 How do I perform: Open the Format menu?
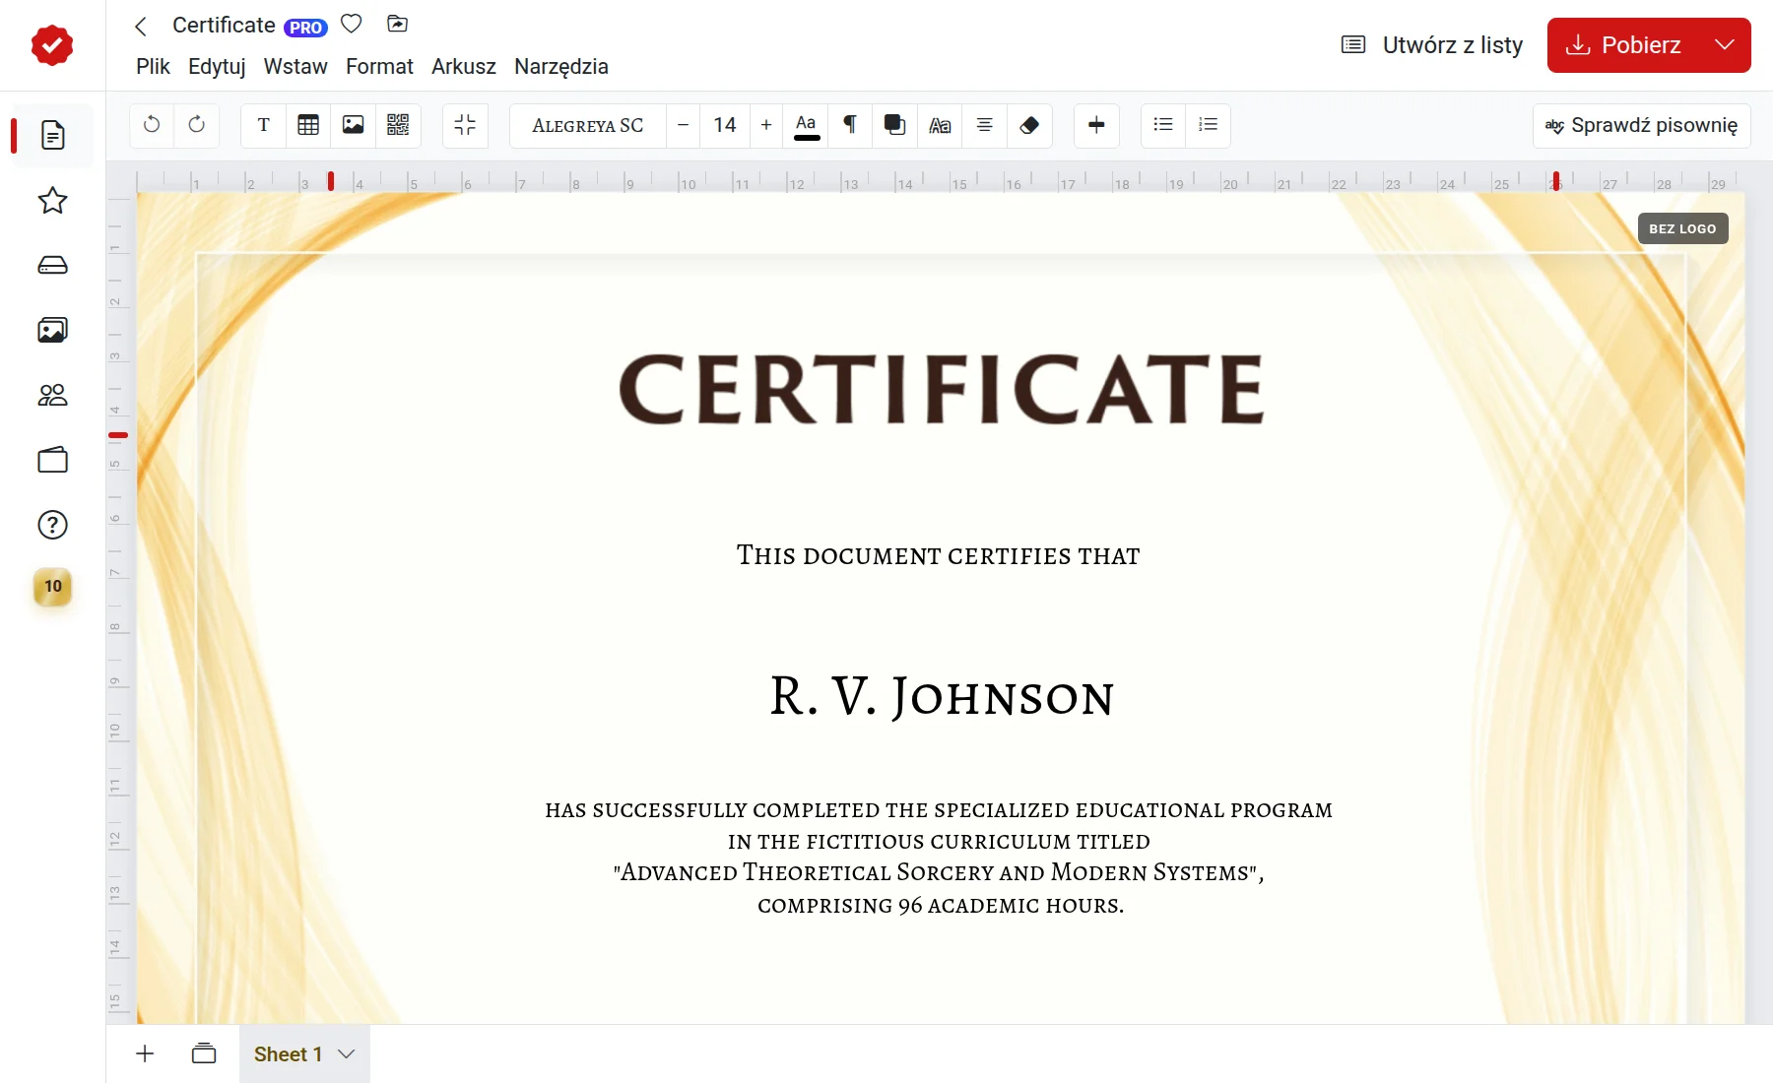(x=379, y=66)
